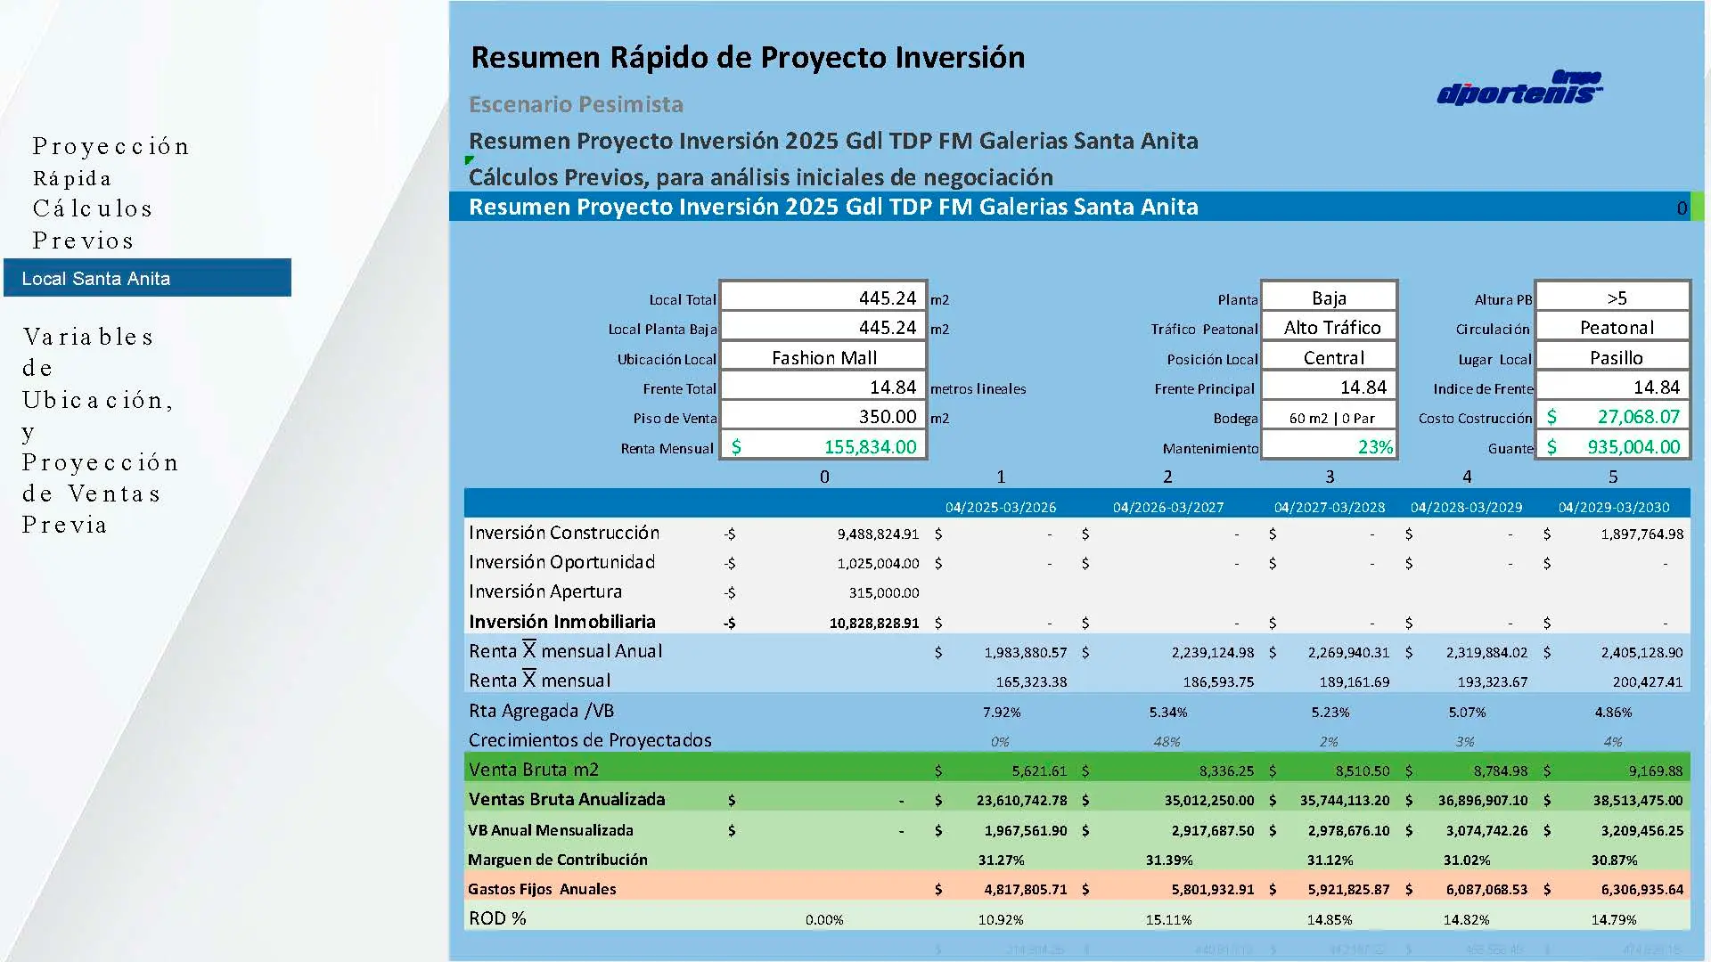1711x962 pixels.
Task: Open Variables de Ubicación section heading
Action: coord(100,431)
